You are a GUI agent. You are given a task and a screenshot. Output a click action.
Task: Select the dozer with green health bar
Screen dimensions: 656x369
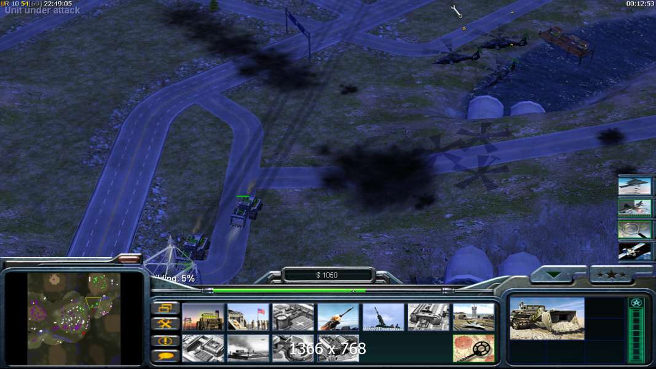246,212
